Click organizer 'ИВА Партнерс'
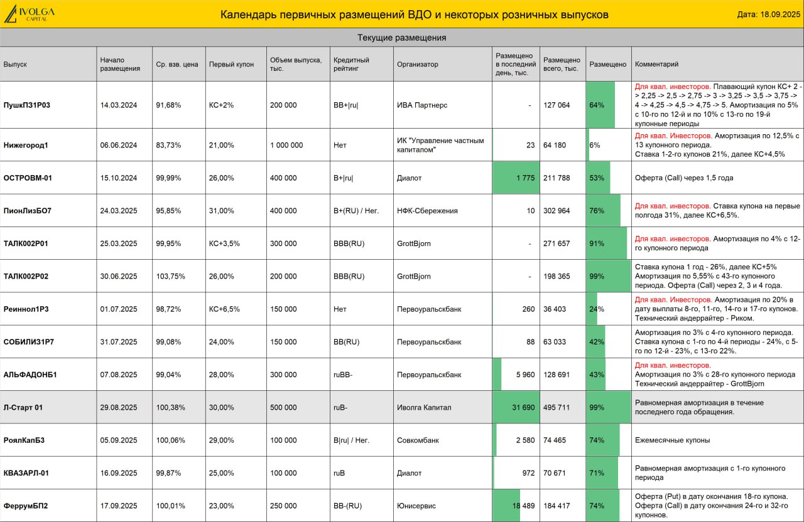This screenshot has height=522, width=804. tap(422, 105)
